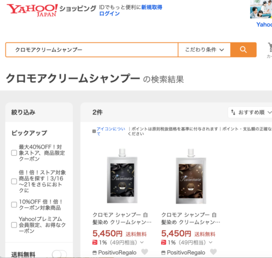
Task: Click the Yahoo! Japan logo
Action: [32, 10]
